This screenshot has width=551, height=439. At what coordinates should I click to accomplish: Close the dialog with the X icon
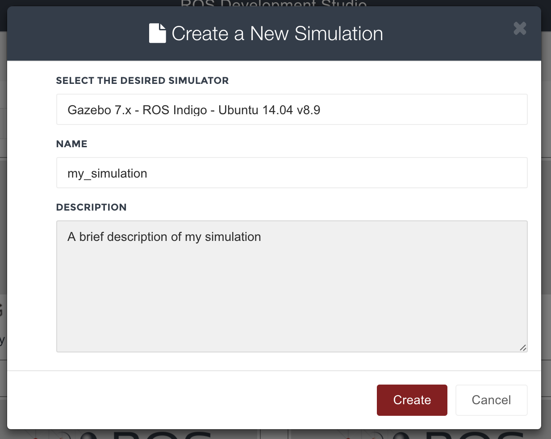pos(520,29)
